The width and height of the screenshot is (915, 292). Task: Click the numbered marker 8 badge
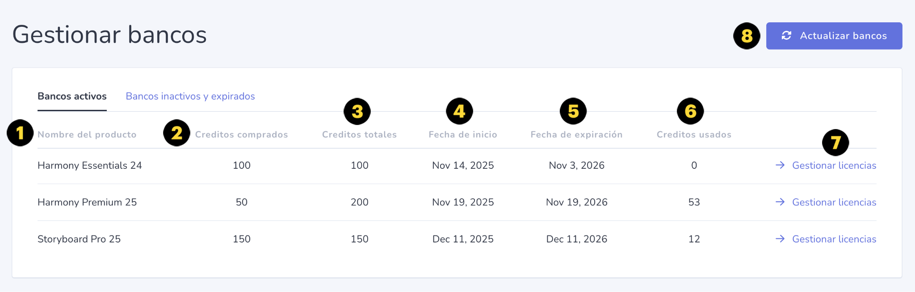click(x=747, y=36)
